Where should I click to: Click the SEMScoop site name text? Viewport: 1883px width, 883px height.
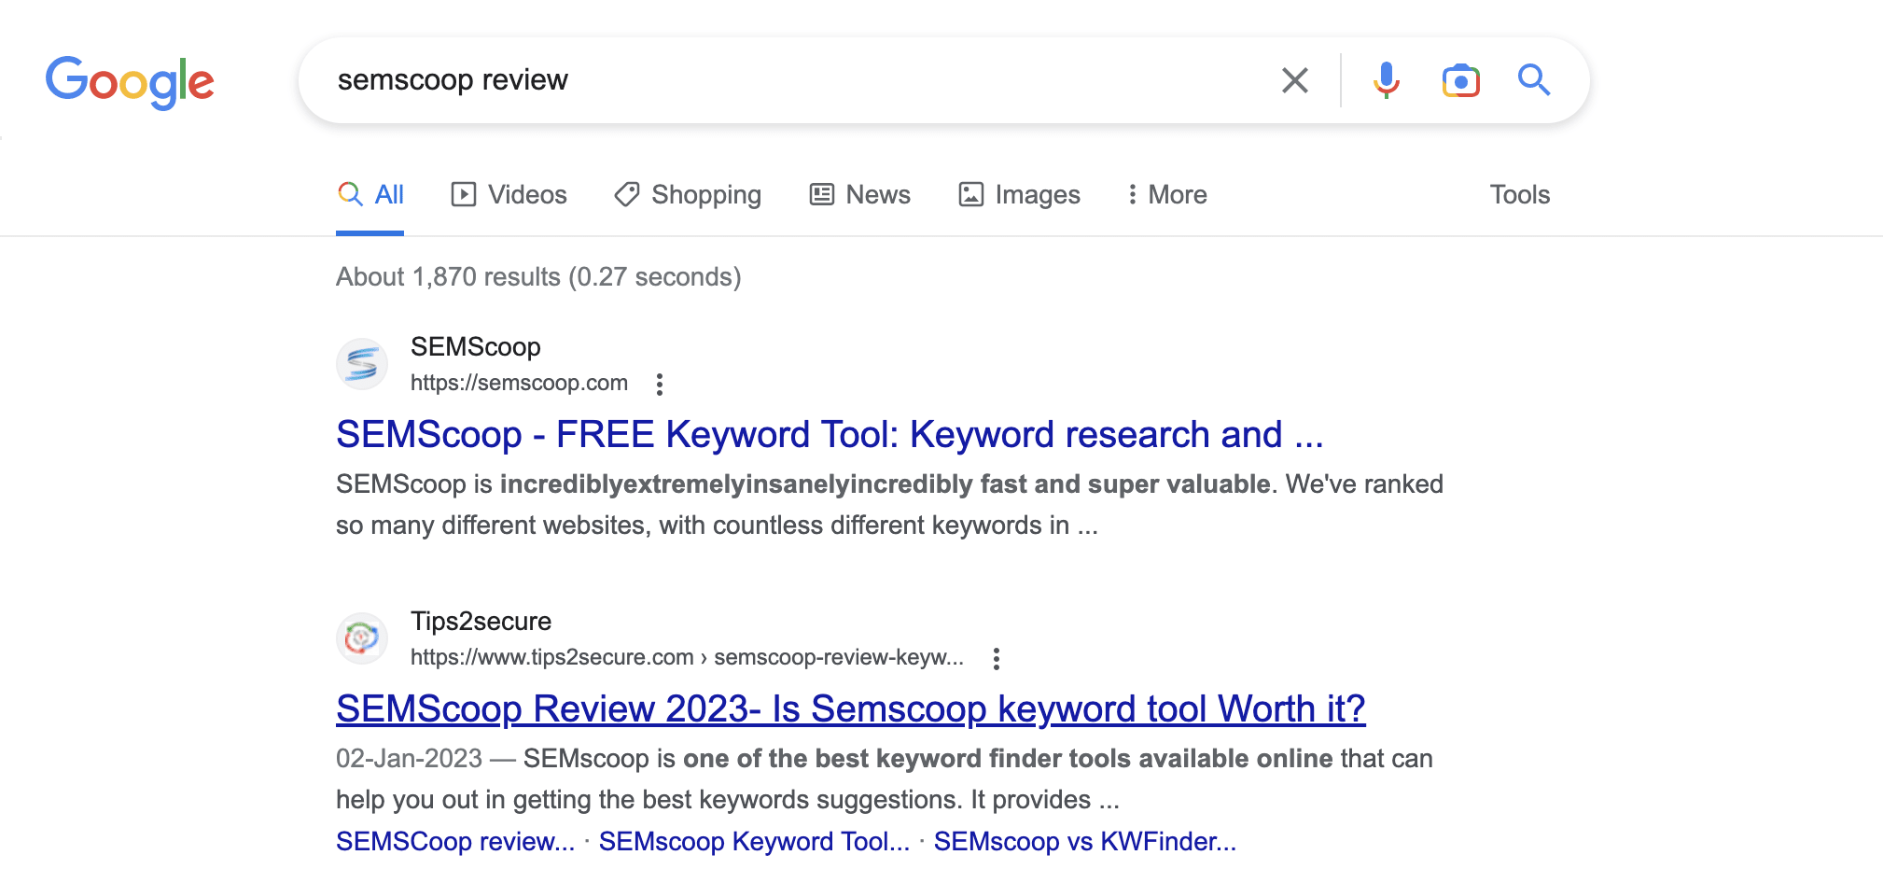tap(476, 346)
